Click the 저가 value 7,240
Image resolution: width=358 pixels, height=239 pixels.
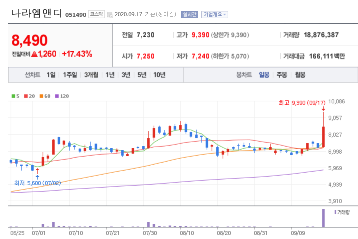coord(200,56)
